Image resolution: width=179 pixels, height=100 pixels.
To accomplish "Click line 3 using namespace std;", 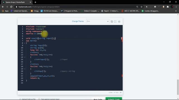I will click(x=37, y=31).
